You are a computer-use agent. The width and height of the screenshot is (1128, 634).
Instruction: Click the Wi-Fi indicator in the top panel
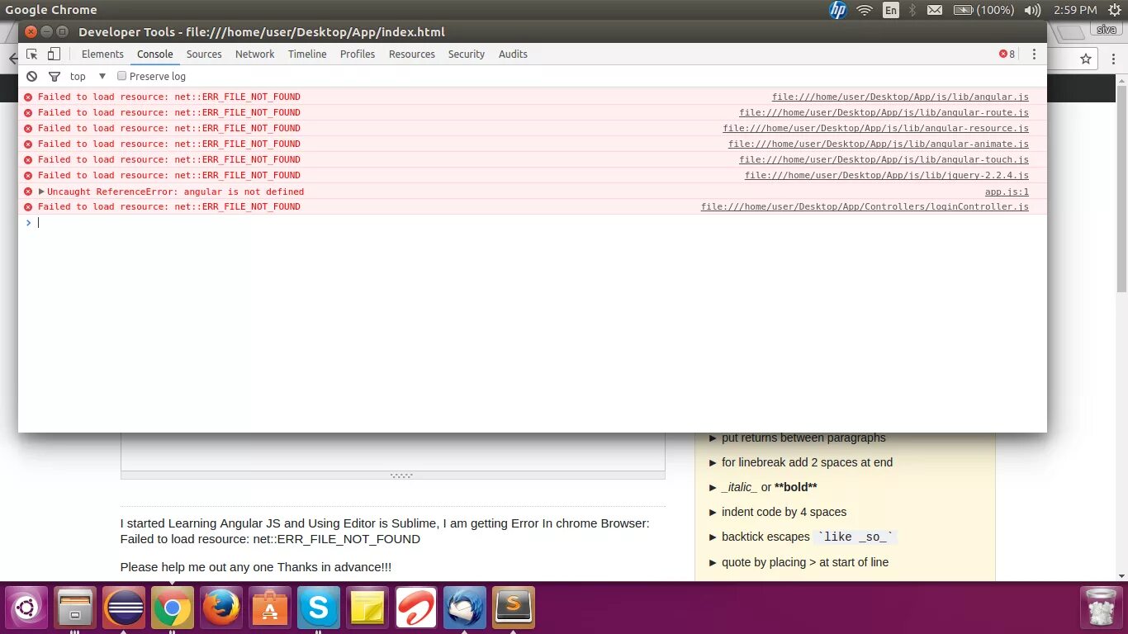pos(865,10)
